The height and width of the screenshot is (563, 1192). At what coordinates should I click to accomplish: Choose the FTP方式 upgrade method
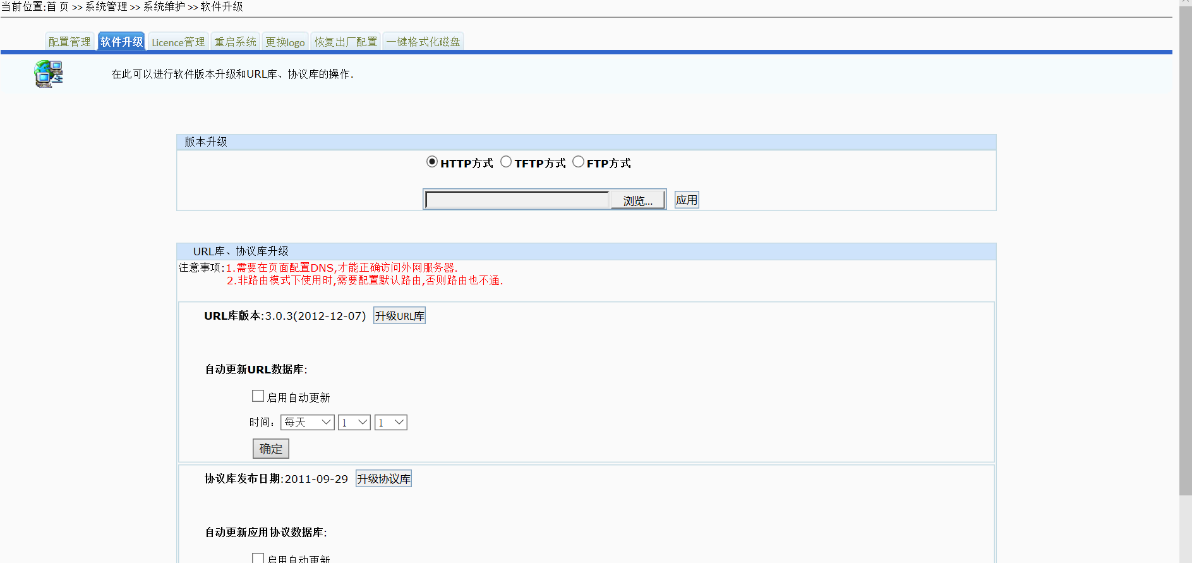[578, 162]
